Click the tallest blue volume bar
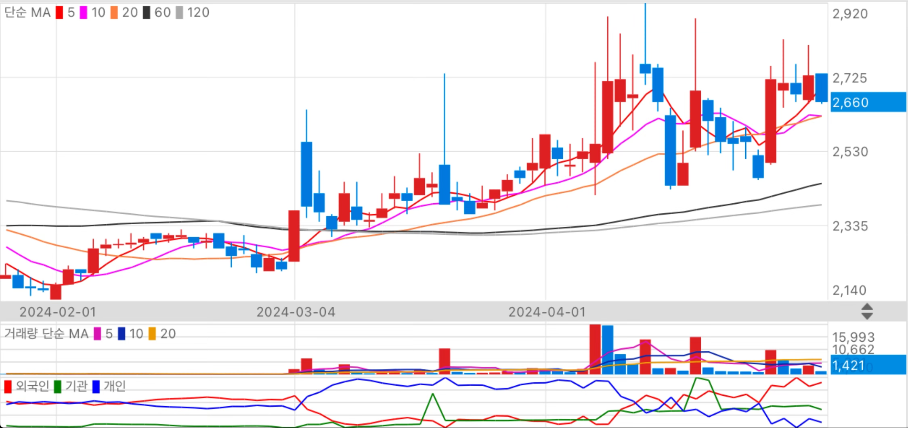 (x=608, y=350)
